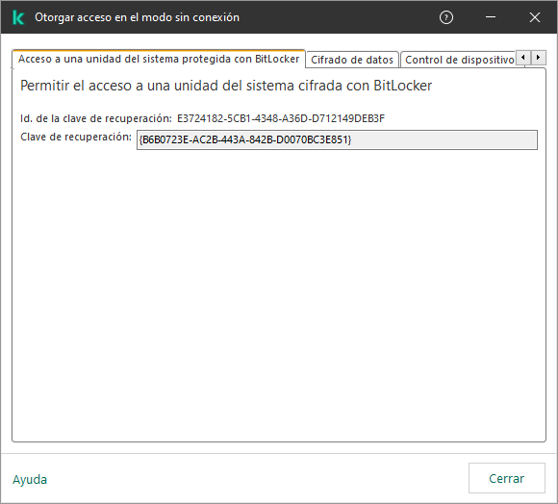This screenshot has height=504, width=558.
Task: Click the Cerrar button
Action: click(x=506, y=478)
